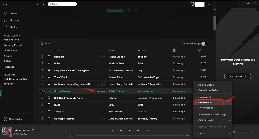Sort by the TITLE column header
Viewport: 259px width, 139px height.
[58, 51]
